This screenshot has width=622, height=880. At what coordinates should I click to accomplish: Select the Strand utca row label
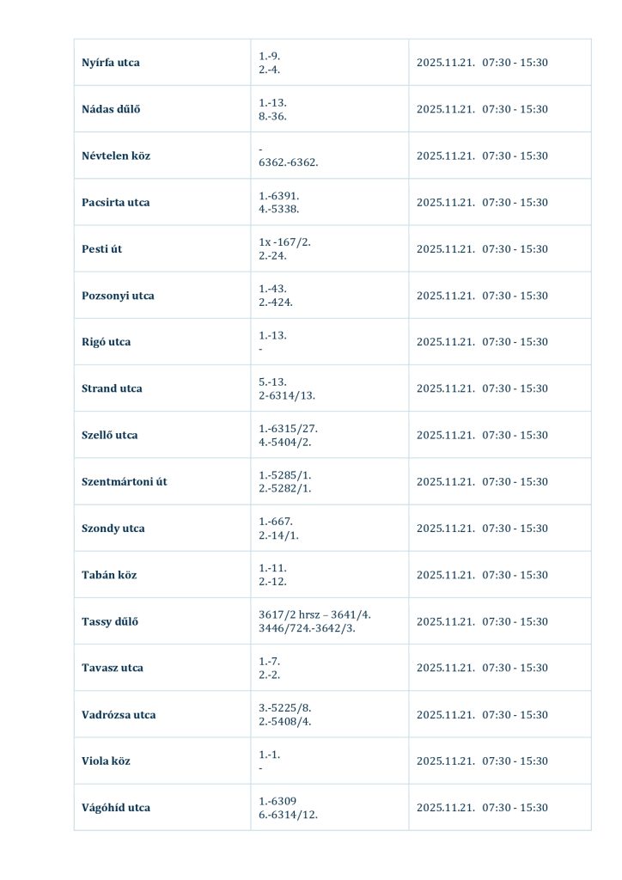pos(112,388)
